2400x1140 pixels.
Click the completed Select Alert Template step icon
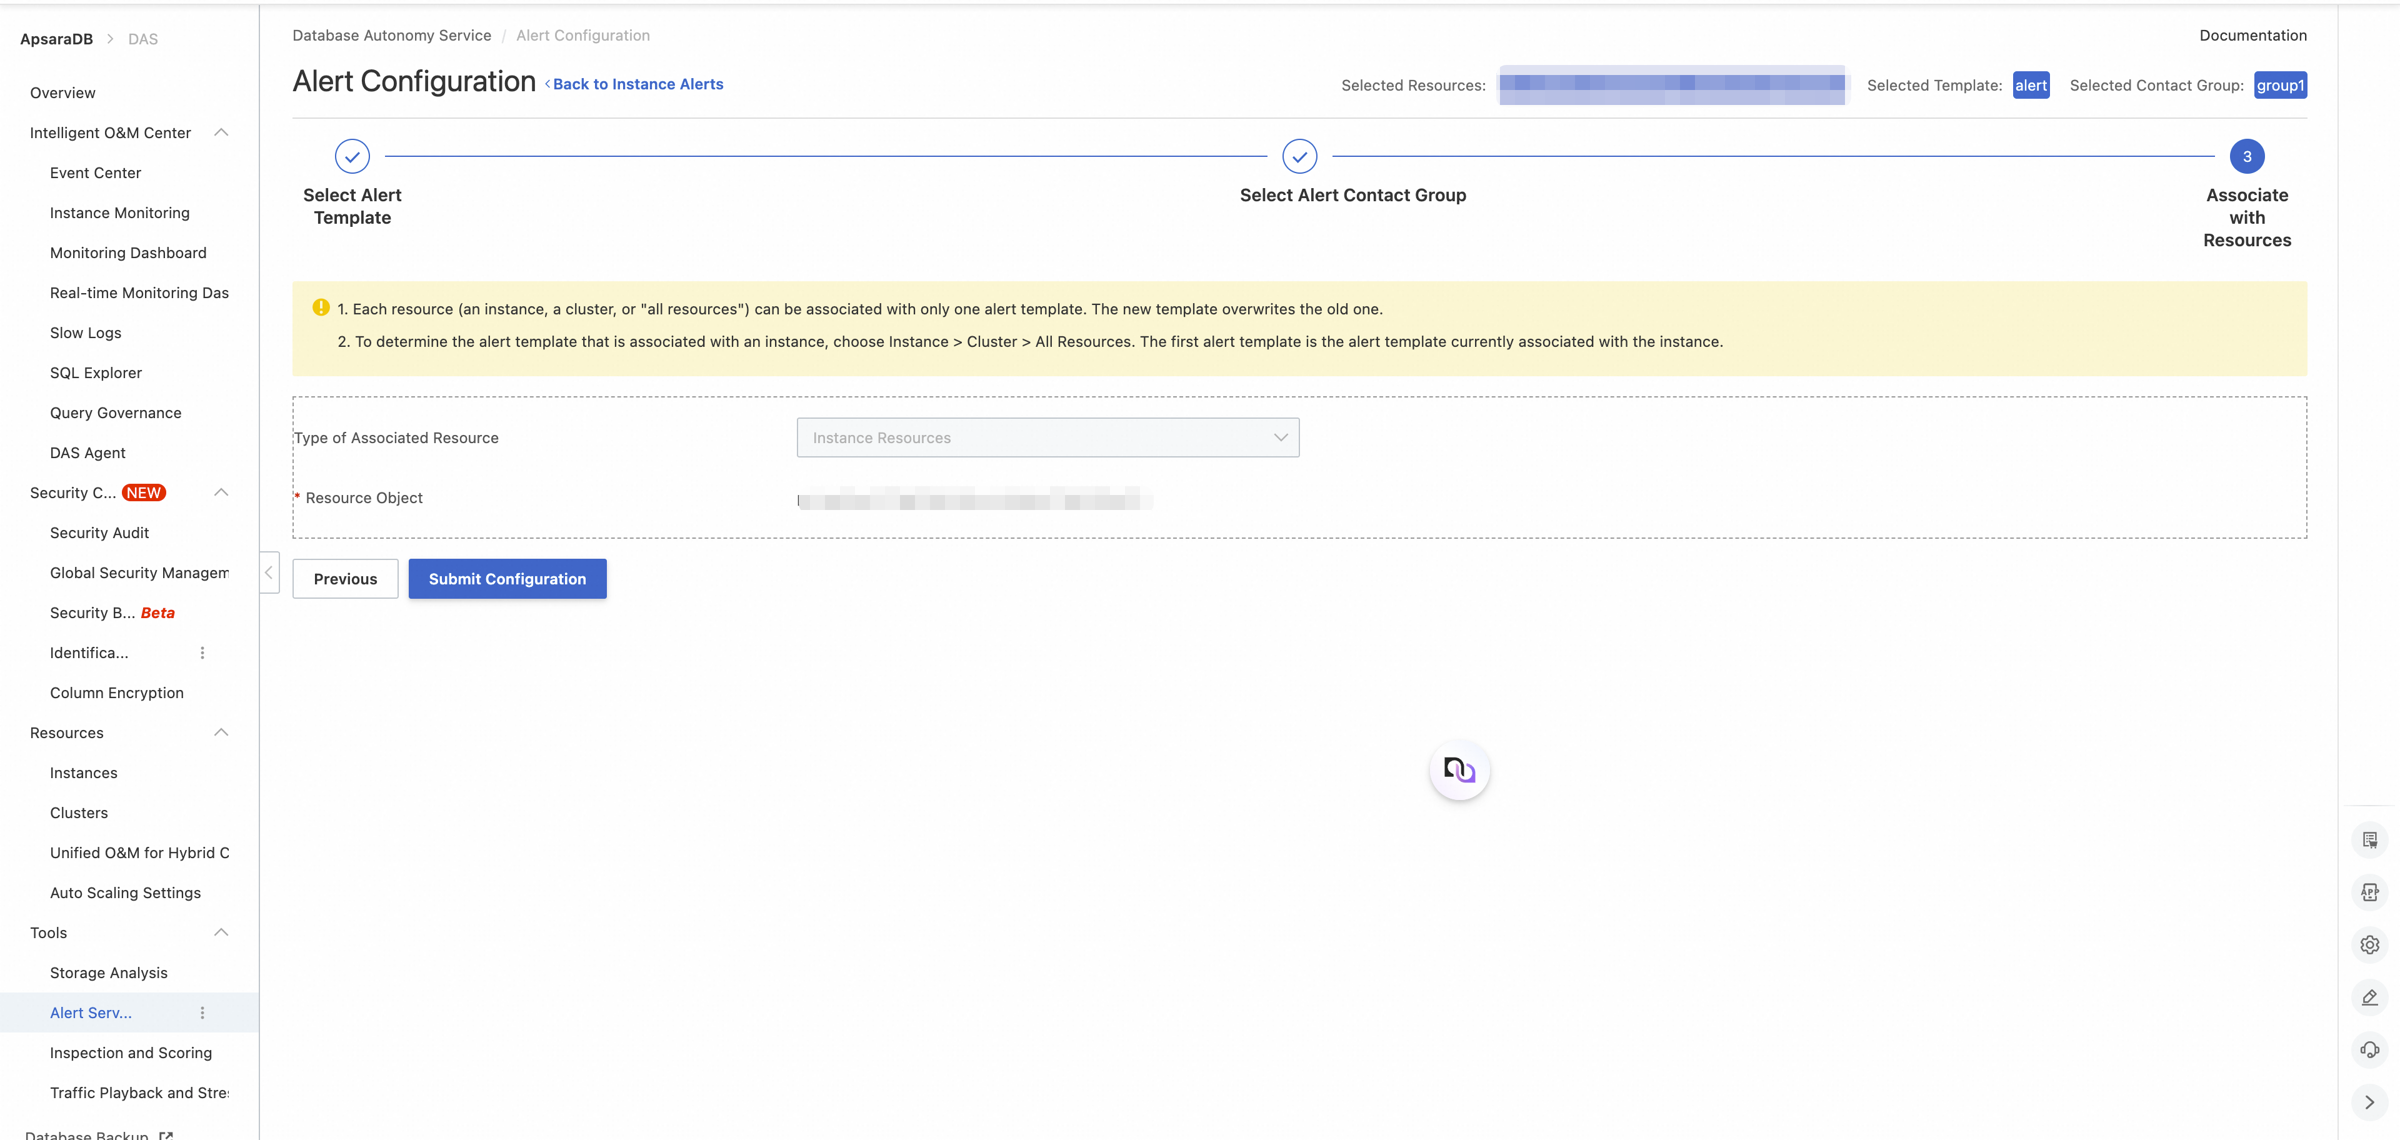click(x=352, y=156)
